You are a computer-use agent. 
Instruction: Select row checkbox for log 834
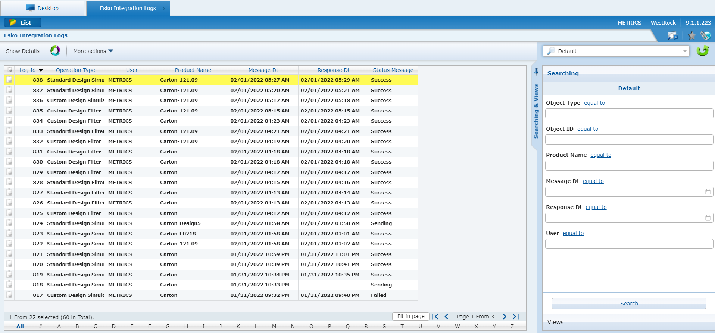point(9,121)
